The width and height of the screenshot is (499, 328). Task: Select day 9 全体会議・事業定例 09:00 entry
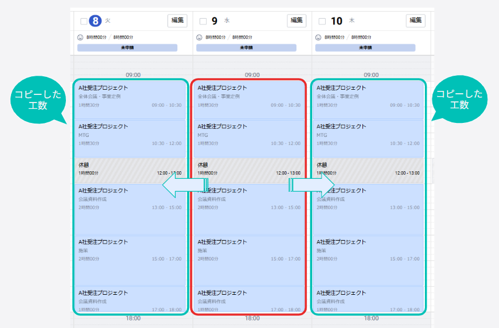coord(249,100)
